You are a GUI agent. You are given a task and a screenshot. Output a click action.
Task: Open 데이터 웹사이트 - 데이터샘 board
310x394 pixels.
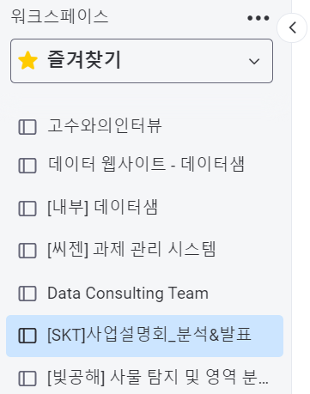click(144, 165)
